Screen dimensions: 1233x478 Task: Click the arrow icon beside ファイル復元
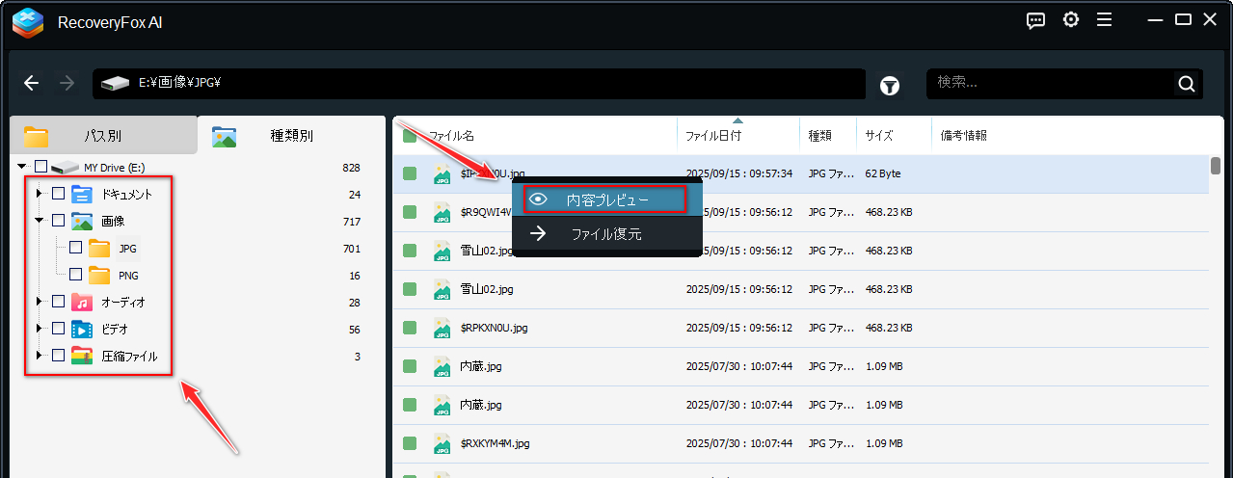pos(539,233)
